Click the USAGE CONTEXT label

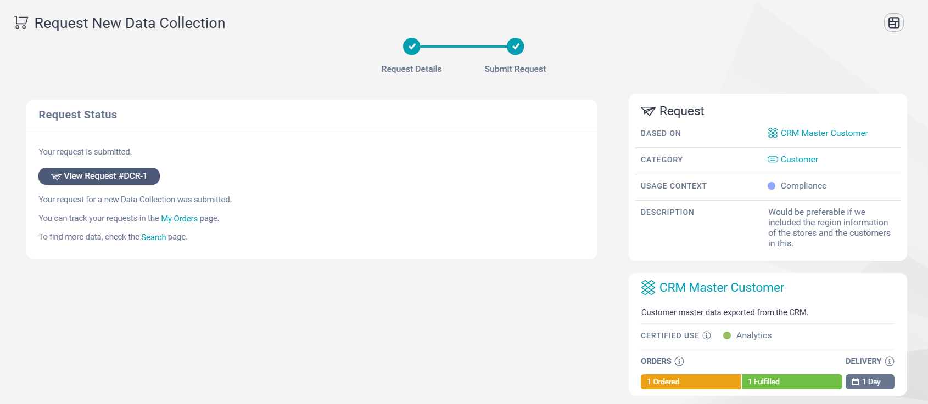674,186
